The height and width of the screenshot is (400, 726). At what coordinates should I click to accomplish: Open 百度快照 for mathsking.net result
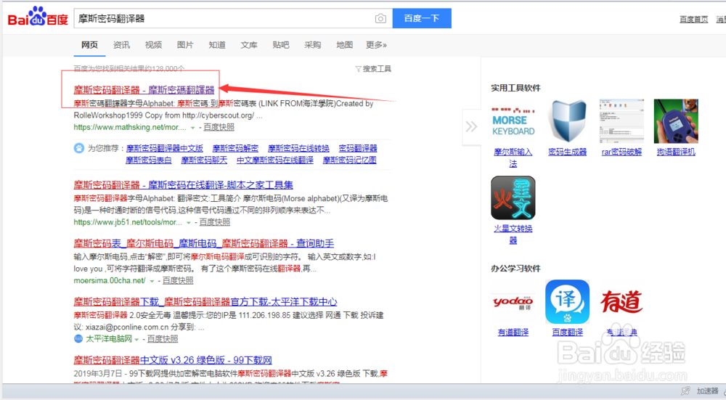tap(219, 127)
